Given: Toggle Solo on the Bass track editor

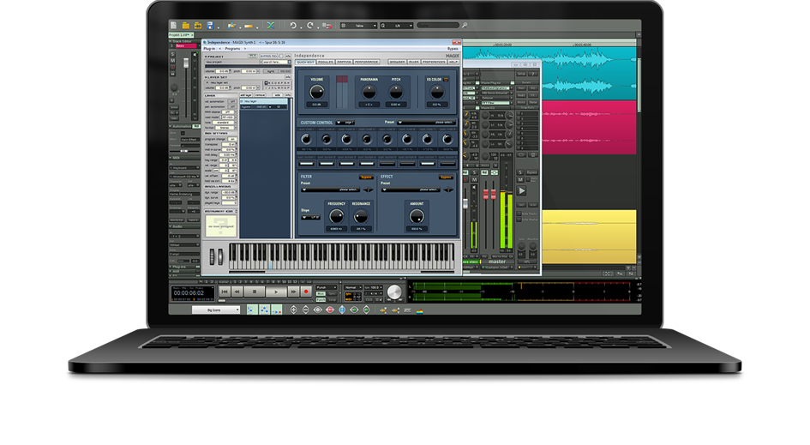Looking at the screenshot, I should 173,54.
